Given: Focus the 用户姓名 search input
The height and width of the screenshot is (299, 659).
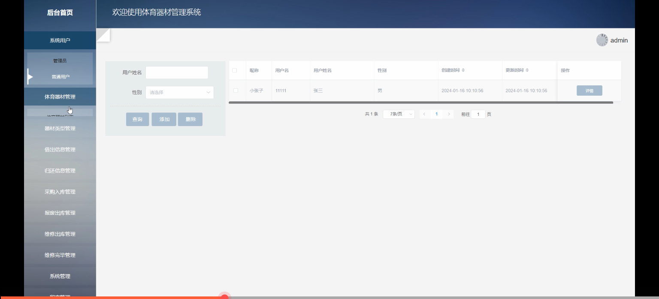Looking at the screenshot, I should (x=177, y=72).
